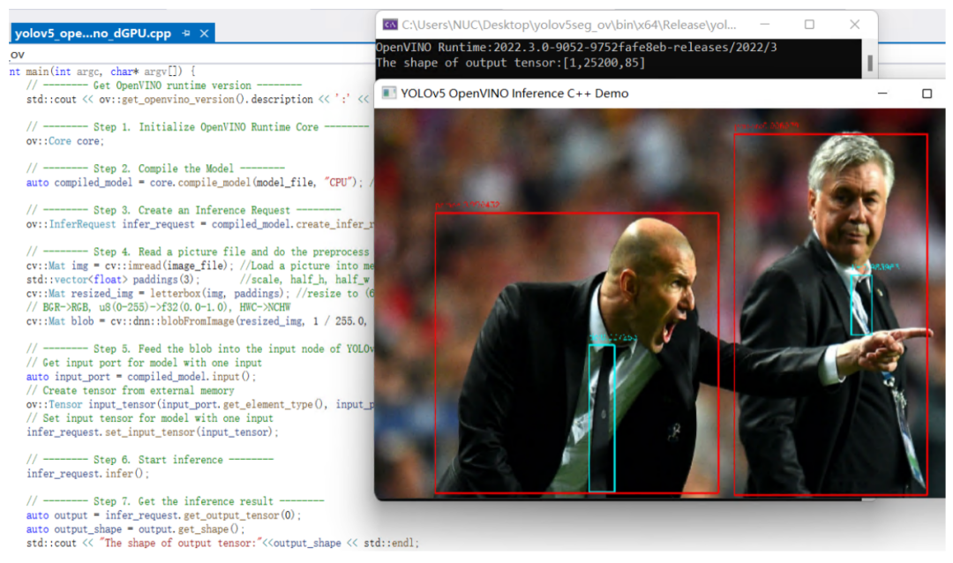Click the 'Step 1. Initialize OpenVINO Runtime Core' comment

pos(198,127)
